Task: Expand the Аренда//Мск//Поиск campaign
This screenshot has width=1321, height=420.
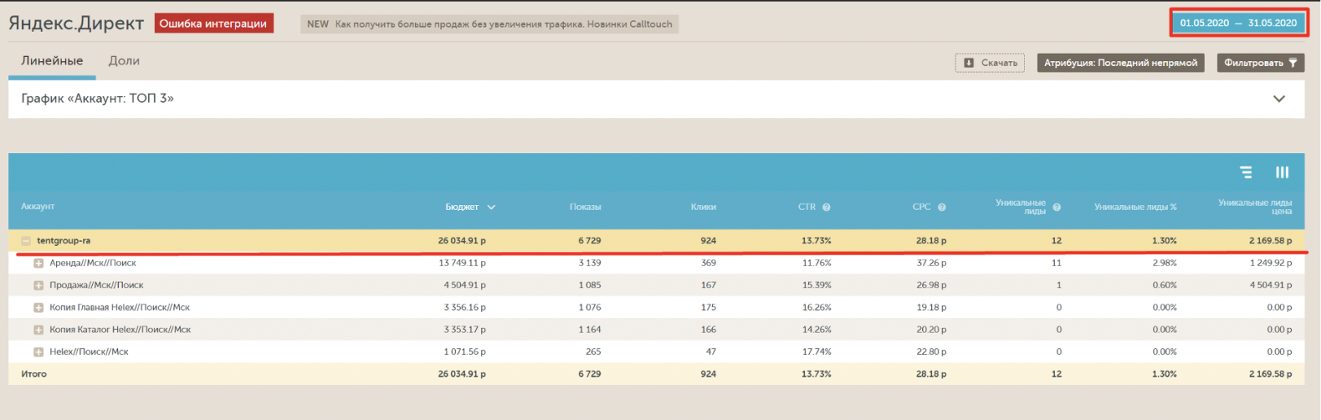Action: pos(38,263)
